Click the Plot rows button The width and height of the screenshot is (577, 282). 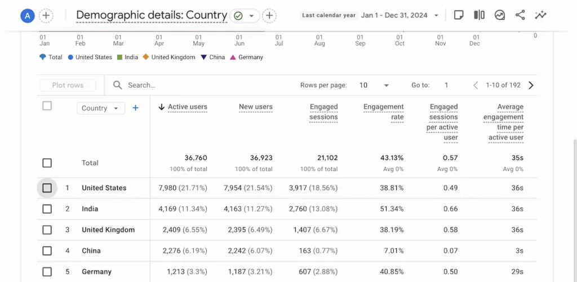tap(68, 86)
